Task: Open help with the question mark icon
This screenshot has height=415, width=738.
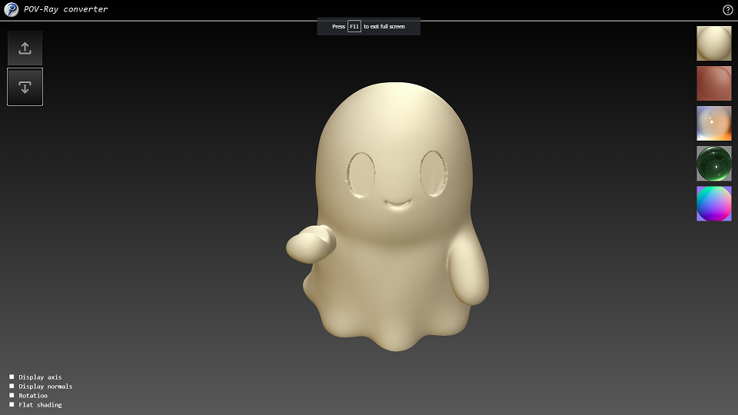Action: coord(727,10)
